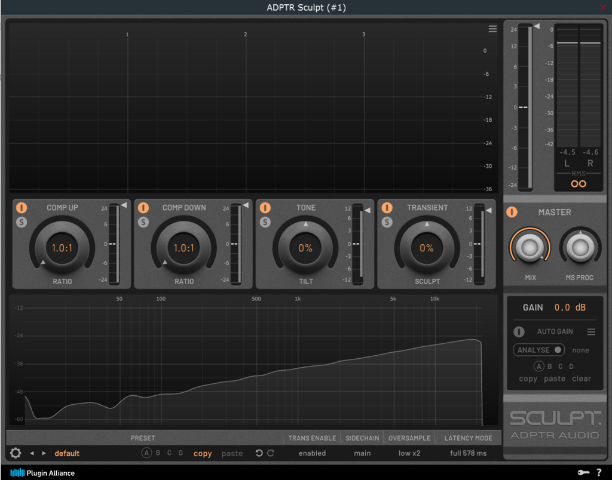Click the Master Mix knob
The height and width of the screenshot is (480, 612).
tap(530, 248)
